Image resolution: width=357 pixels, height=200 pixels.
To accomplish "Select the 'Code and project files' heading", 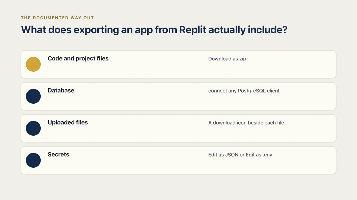I will pyautogui.click(x=78, y=59).
